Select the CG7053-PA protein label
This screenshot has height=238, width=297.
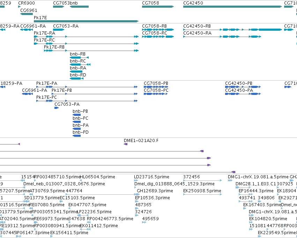[x=67, y=104]
